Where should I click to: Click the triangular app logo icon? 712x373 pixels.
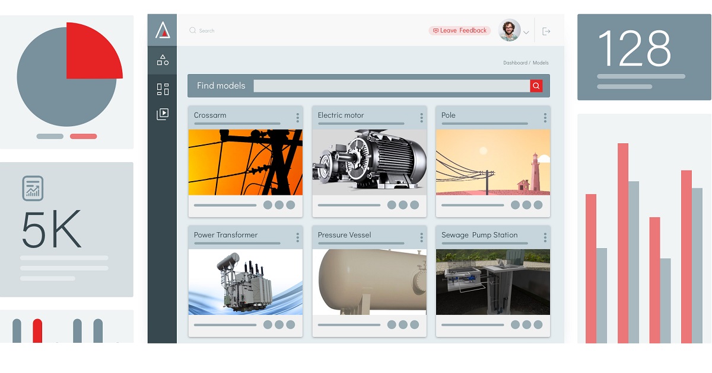click(x=162, y=29)
